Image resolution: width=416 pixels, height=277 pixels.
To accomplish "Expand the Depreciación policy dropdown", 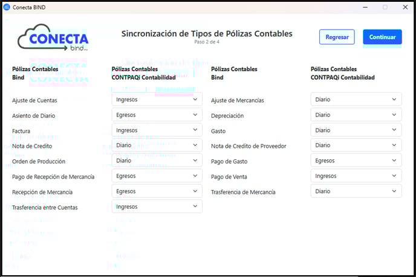I will pos(356,115).
